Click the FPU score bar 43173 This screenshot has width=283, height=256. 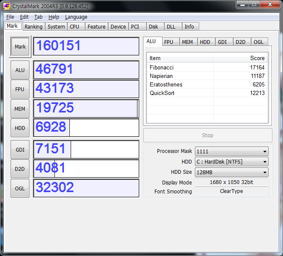[x=86, y=89]
